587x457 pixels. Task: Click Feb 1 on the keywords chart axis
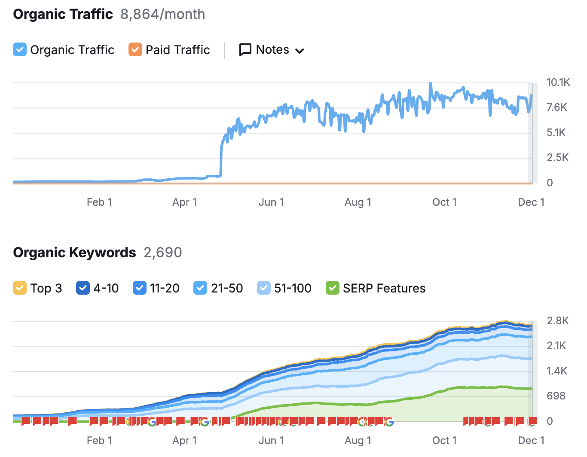99,441
